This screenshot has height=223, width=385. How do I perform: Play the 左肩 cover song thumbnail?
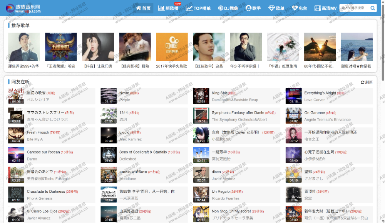[x=201, y=135]
